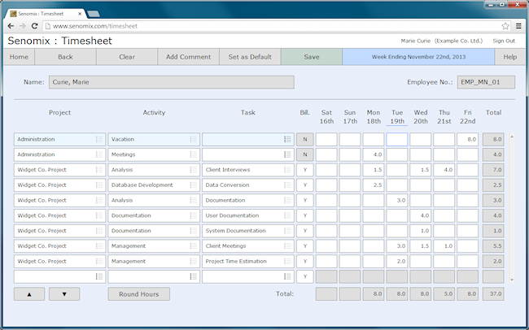
Task: Open task list icon in empty last row
Action: pos(287,276)
